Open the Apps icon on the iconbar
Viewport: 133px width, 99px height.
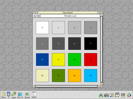point(14,95)
